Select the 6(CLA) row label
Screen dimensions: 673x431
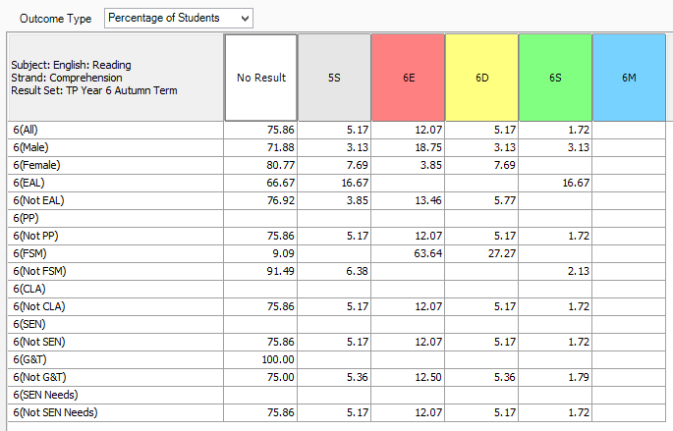click(x=116, y=289)
